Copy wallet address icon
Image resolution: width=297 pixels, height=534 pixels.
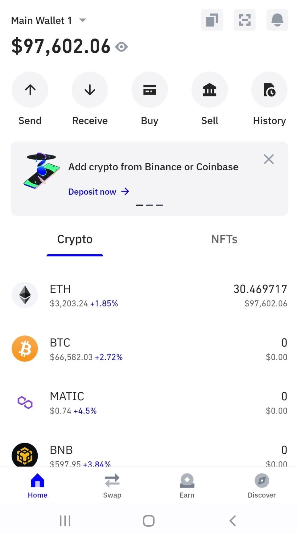212,20
